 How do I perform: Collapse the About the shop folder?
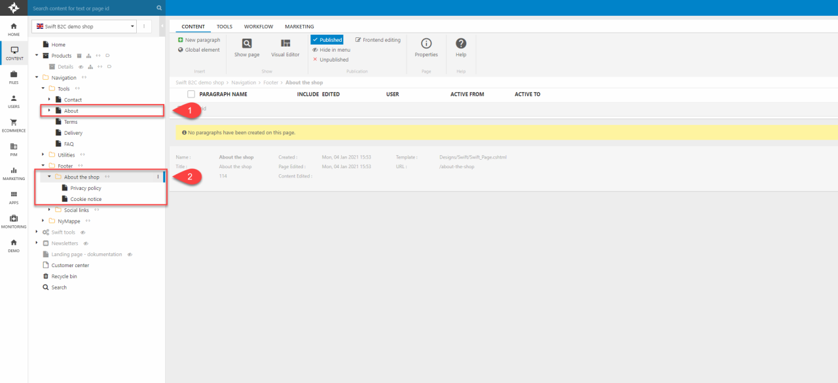point(49,177)
